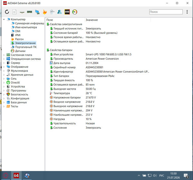The image size is (193, 180).
Task: Open the magnifier taskbar application icon
Action: pyautogui.click(x=27, y=175)
